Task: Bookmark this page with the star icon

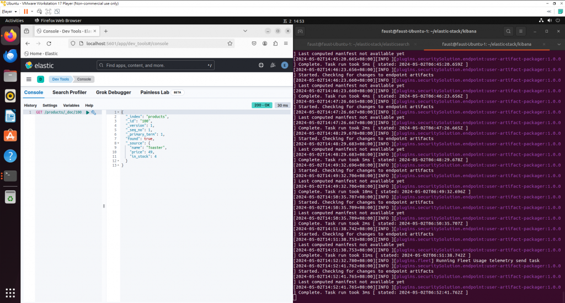Action: pyautogui.click(x=230, y=44)
